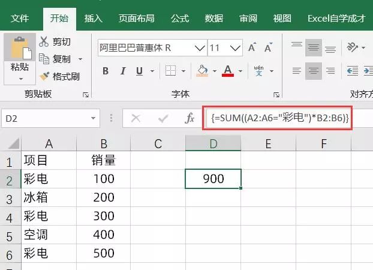Select column B header

pos(104,143)
